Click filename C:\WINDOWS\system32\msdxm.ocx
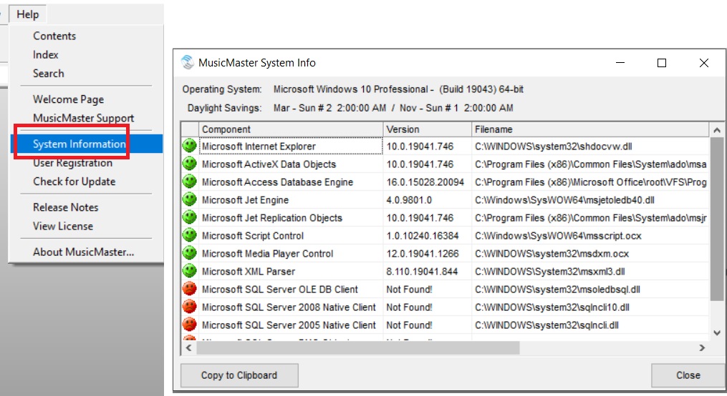The width and height of the screenshot is (727, 396). point(552,254)
